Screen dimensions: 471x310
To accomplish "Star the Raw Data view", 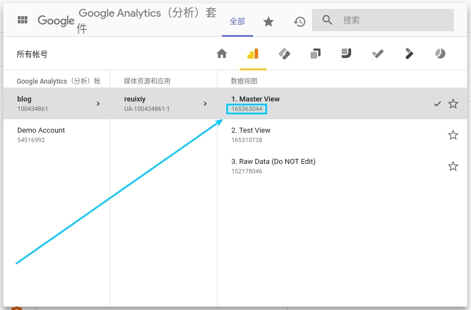I will click(453, 166).
